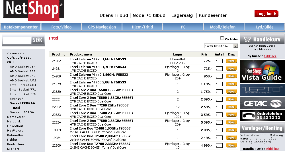
Task: Open Intel Celeron M 440 product page
Action: (99, 75)
